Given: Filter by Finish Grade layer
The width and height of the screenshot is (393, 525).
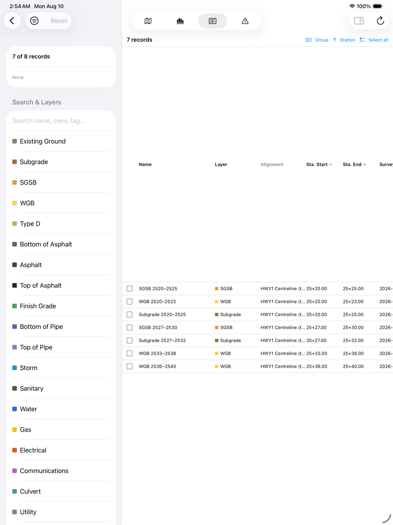Looking at the screenshot, I should coord(61,306).
